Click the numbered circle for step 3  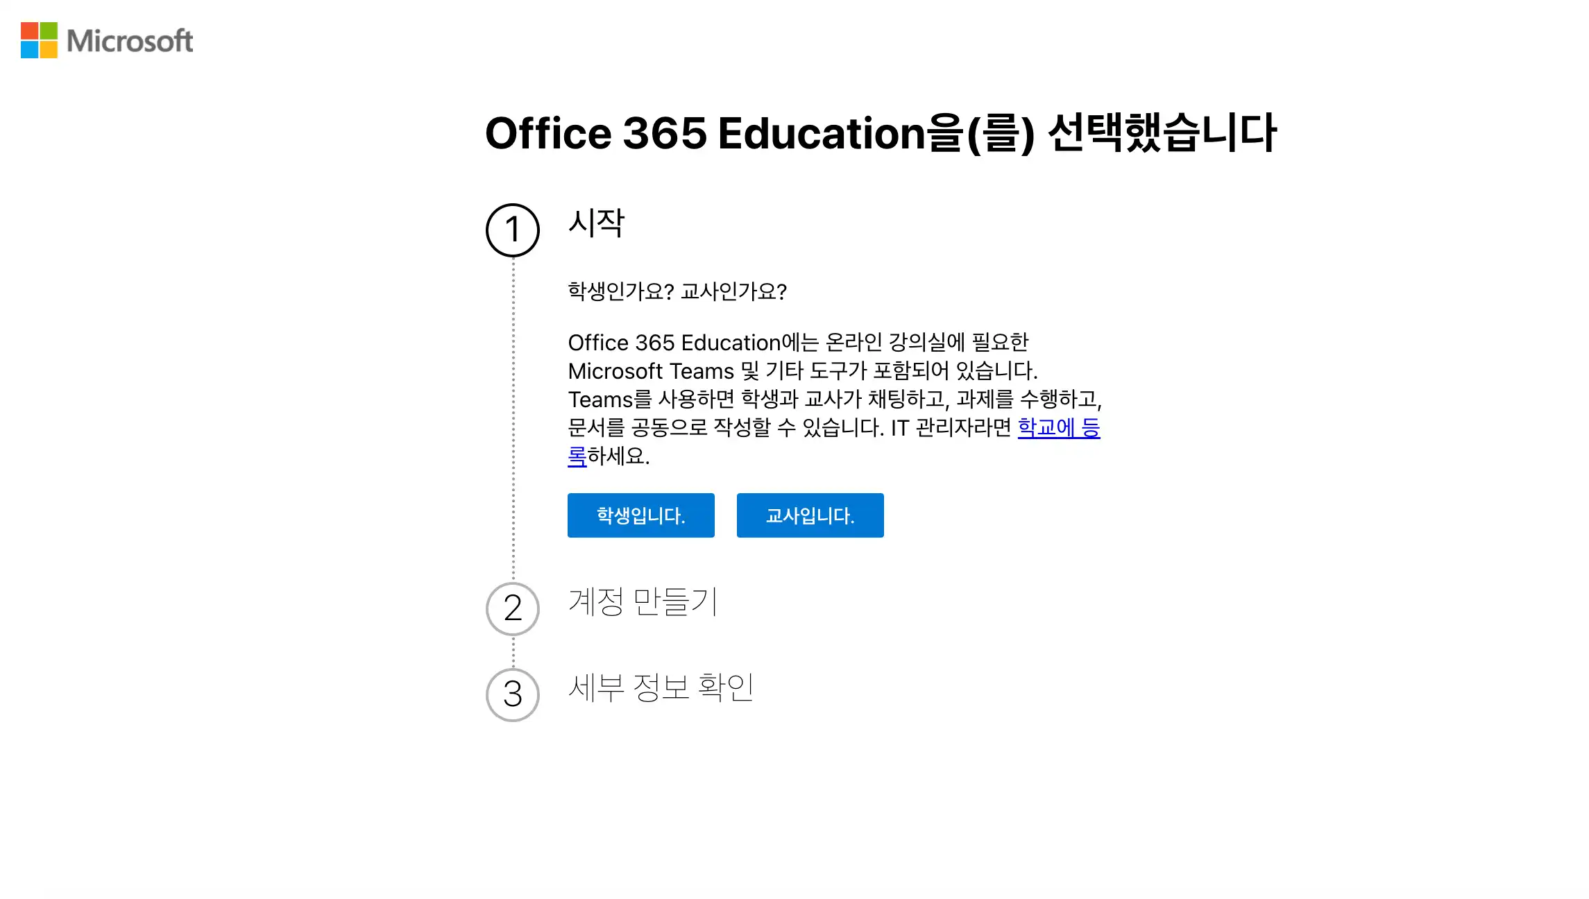click(x=512, y=695)
